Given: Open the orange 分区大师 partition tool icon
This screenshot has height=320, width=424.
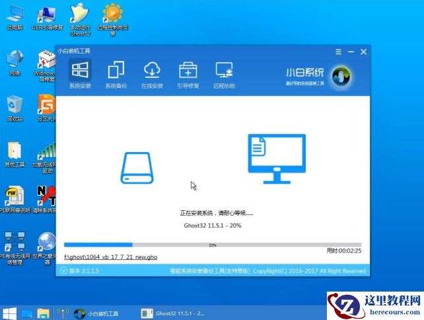Looking at the screenshot, I should 46,108.
